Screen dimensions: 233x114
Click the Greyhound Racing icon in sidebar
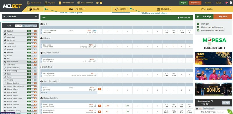coord(5,68)
